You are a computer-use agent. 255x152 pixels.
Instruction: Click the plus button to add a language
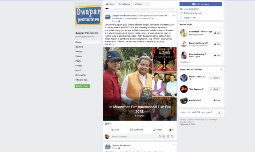(219, 113)
